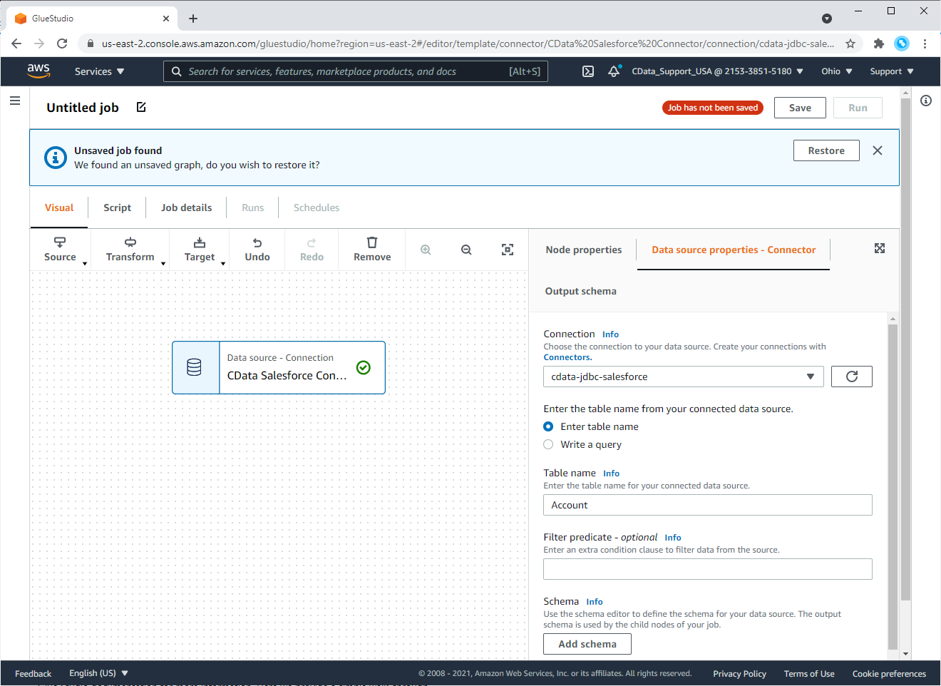Click the Add schema button
The image size is (941, 686).
(587, 643)
